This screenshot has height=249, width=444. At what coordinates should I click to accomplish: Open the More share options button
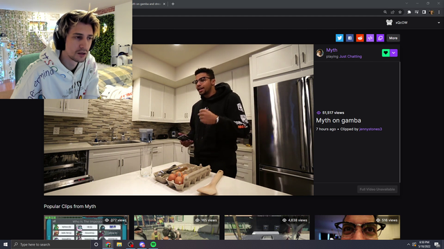(393, 38)
